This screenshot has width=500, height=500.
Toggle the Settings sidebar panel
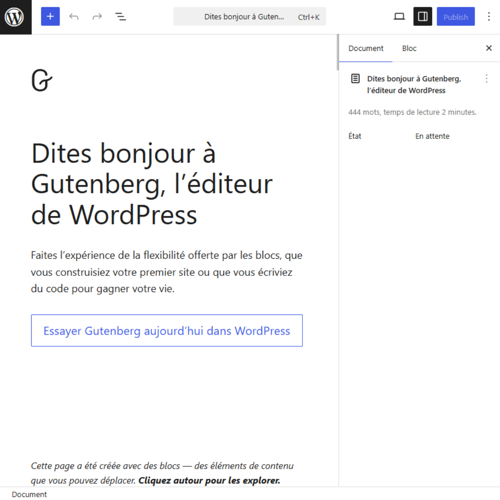[x=422, y=17]
